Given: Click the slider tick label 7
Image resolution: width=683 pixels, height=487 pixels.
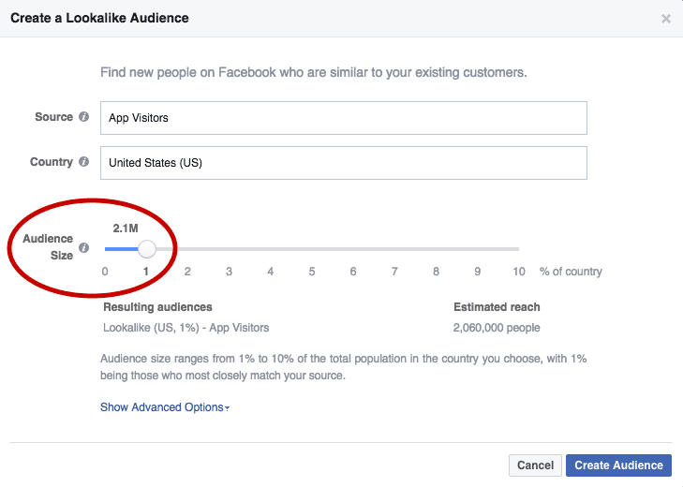Looking at the screenshot, I should tap(394, 272).
